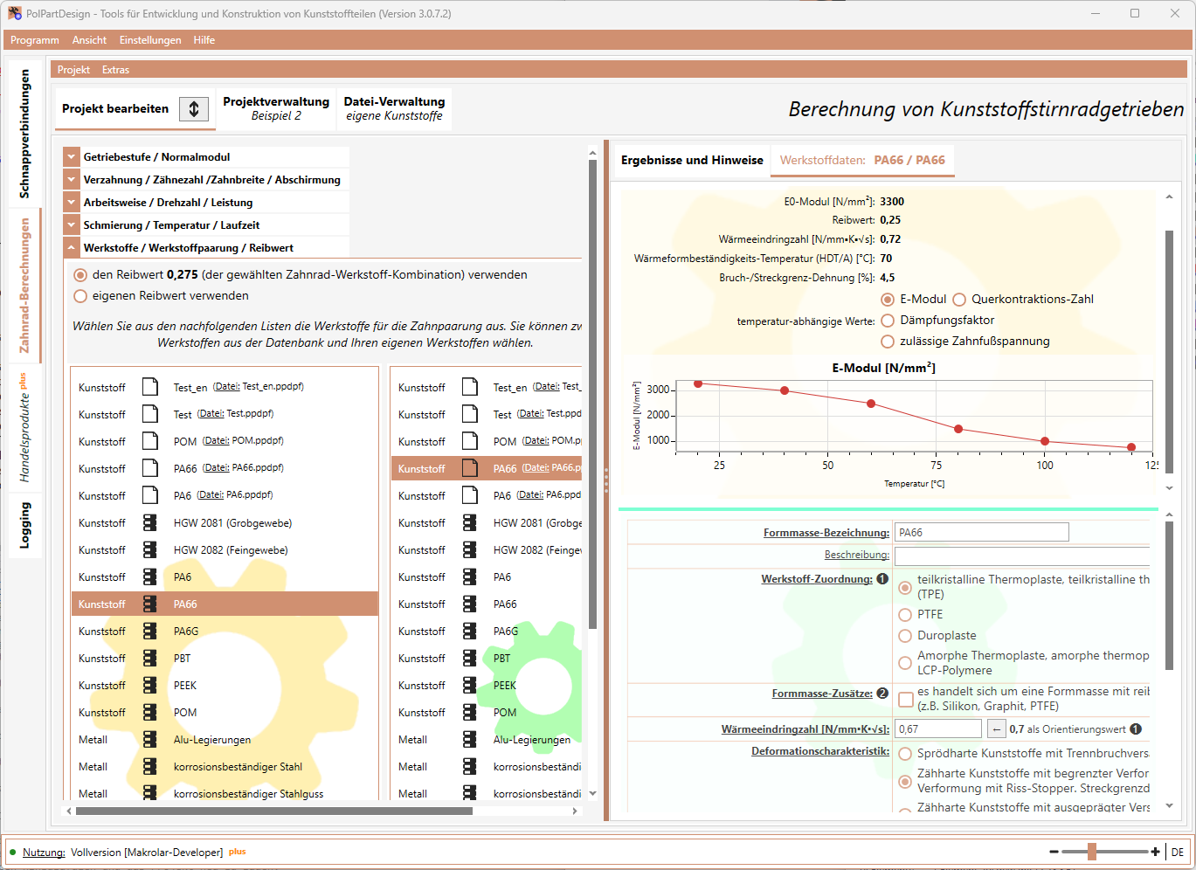Click the up-down arrow button beside Projekt bearbeiten
1196x870 pixels.
(x=194, y=108)
